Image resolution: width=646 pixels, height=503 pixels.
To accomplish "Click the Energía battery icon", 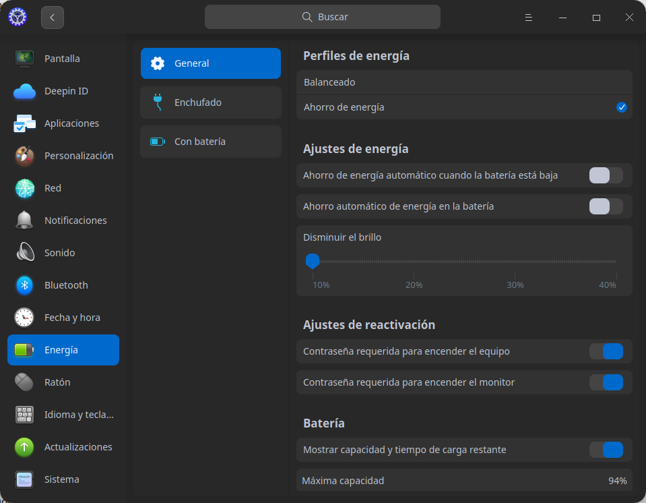I will tap(24, 350).
